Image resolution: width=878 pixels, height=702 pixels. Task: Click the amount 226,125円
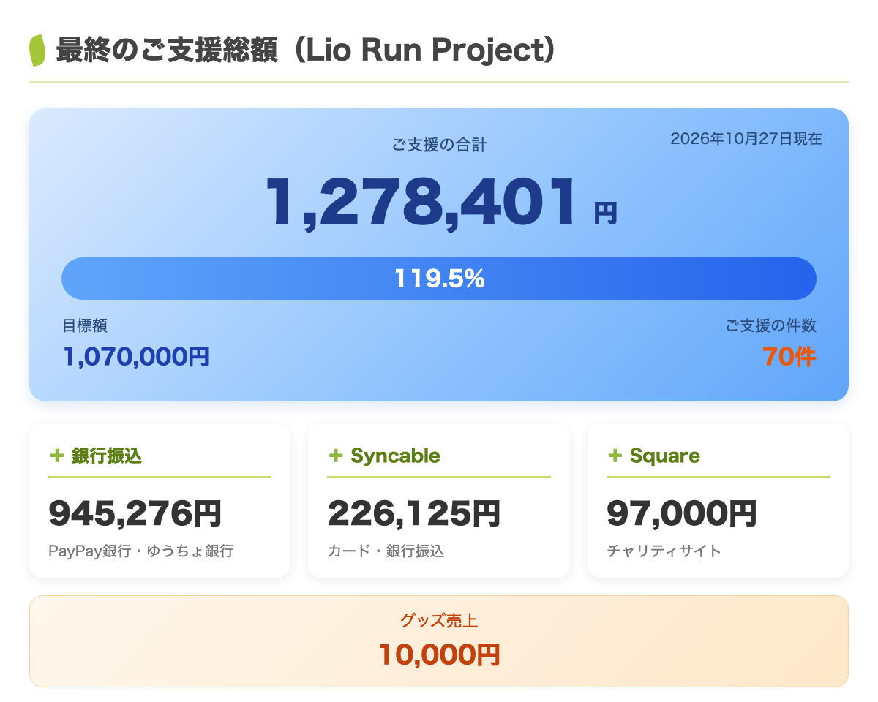click(x=414, y=513)
